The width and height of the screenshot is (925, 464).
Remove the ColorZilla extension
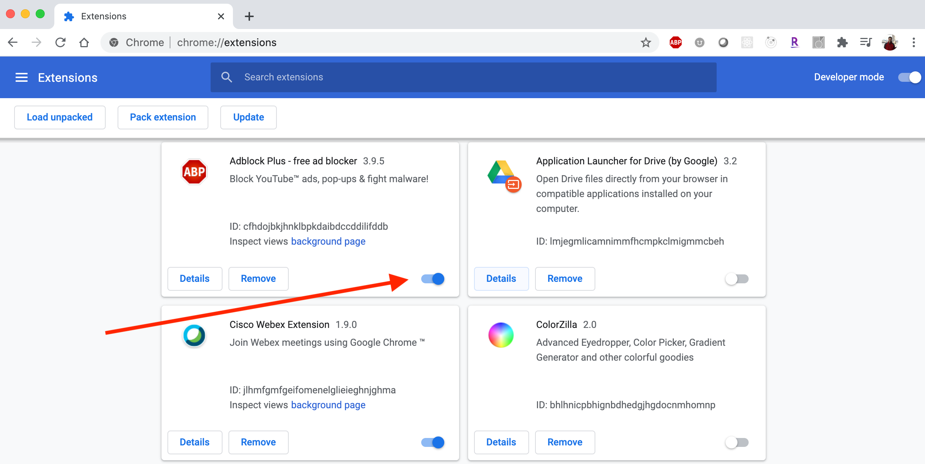coord(565,442)
